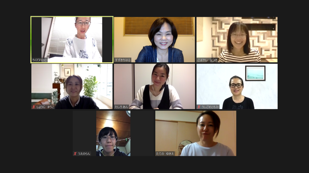The image size is (309, 173).
Task: Click the うしごめともみ name text
Action: tap(210, 107)
